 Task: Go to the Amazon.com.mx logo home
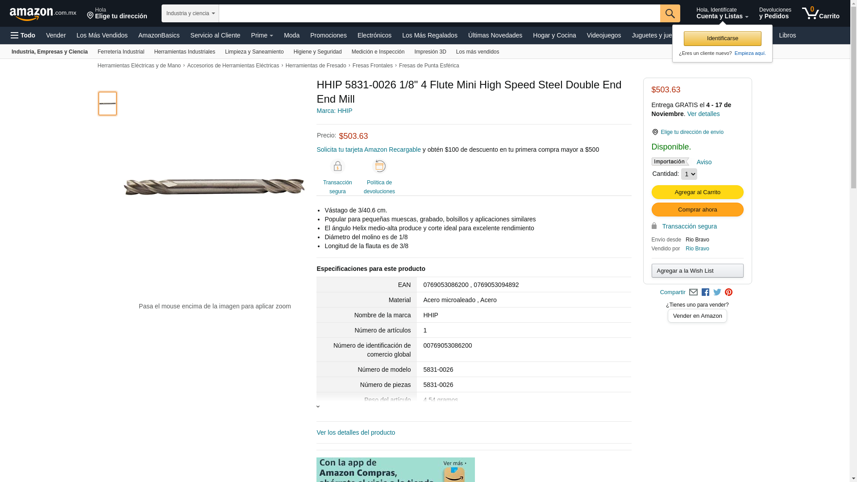pos(43,13)
